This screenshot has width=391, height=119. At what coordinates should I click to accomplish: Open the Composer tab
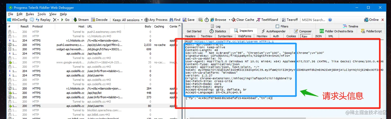[303, 31]
